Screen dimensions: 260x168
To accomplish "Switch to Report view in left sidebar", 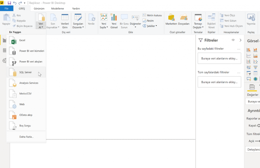I will coord(5,40).
